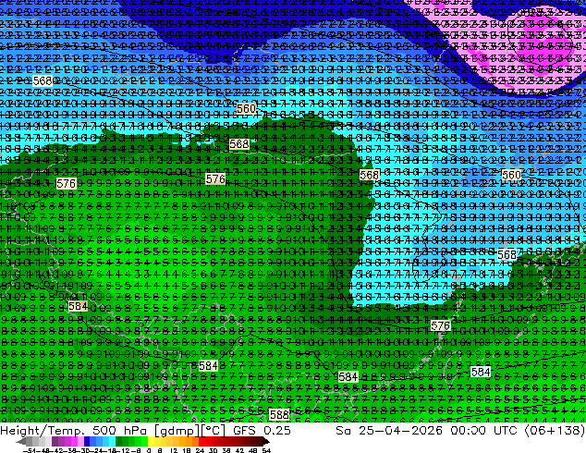
Task: Click the 'Height/Temp. 500 hPa' map title
Action: [74, 431]
